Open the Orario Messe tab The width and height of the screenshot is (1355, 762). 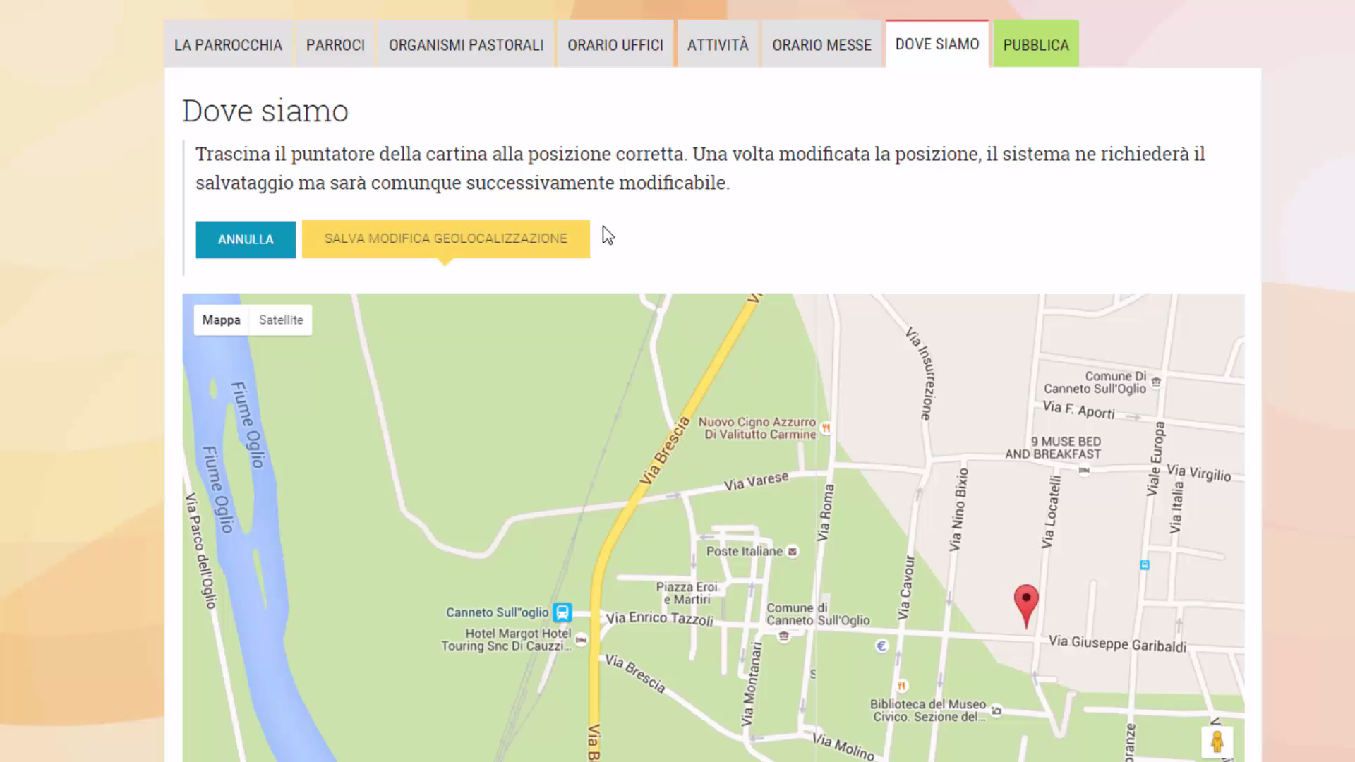821,44
